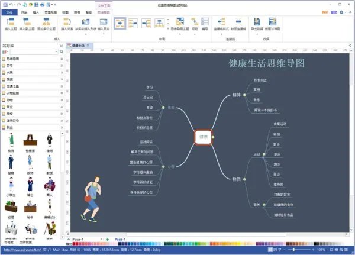Click the Save floppy-disk icon
The width and height of the screenshot is (355, 255).
pos(36,5)
